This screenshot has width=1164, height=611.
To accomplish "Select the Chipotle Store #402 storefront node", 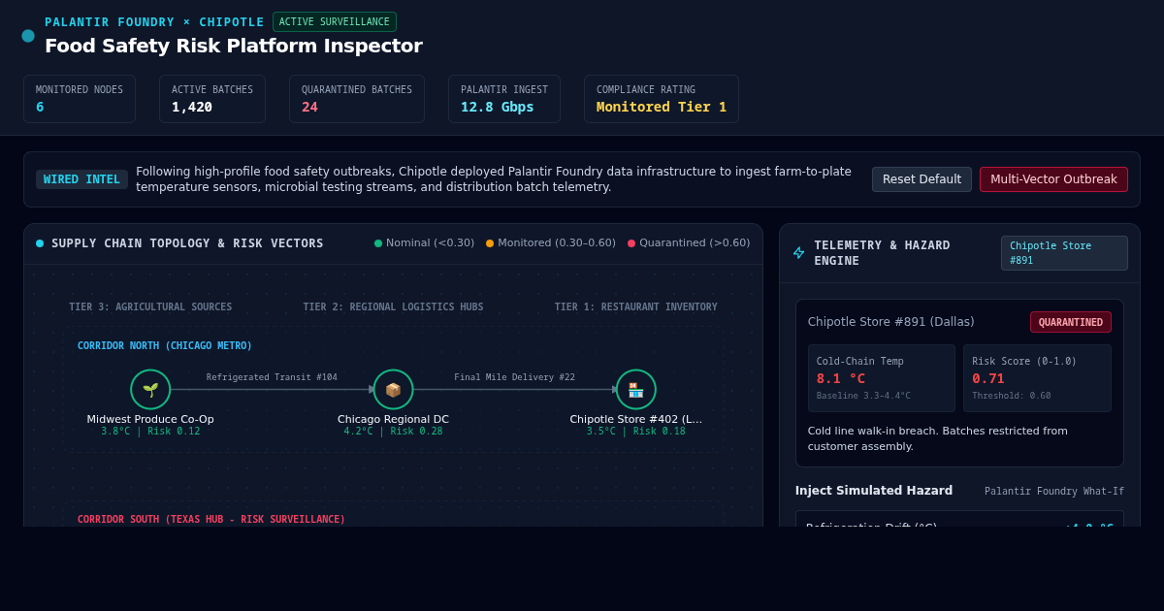I will [635, 389].
